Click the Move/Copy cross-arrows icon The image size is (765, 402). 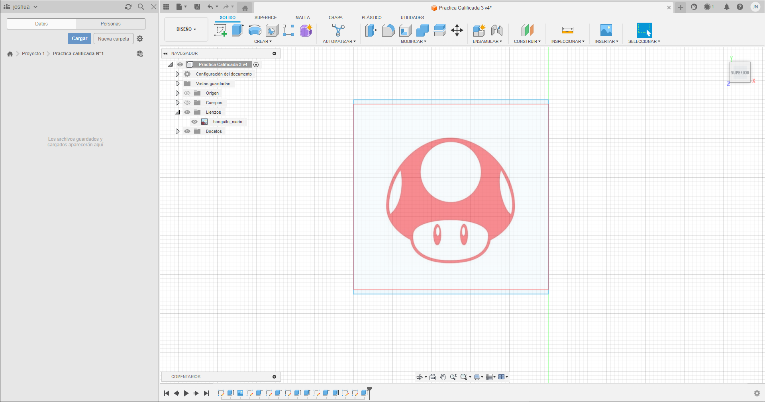(457, 30)
